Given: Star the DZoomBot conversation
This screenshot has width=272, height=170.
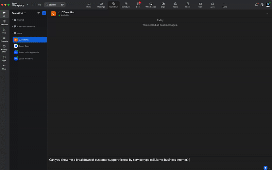Looking at the screenshot, I should (59, 12).
